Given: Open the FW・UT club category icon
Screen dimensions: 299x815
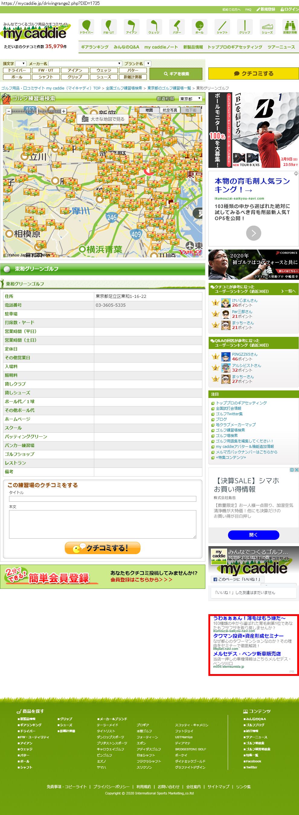Looking at the screenshot, I should tap(109, 27).
